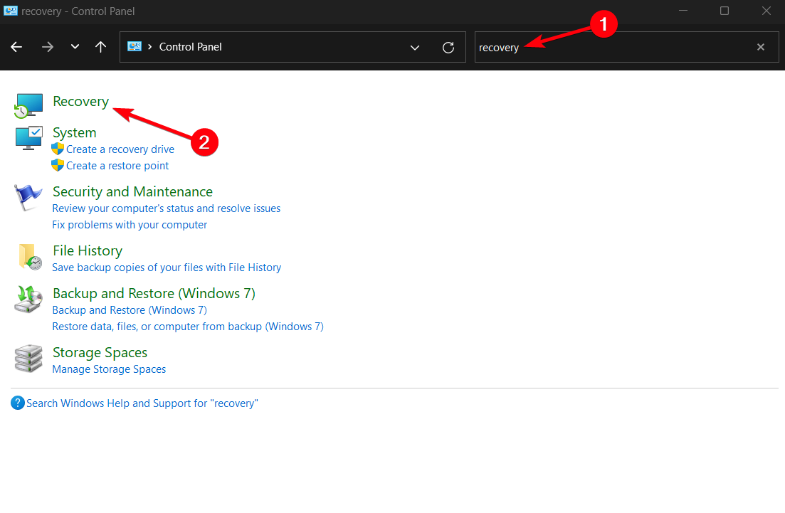This screenshot has height=513, width=785.
Task: Open the Backup and Restore (Windows 7) sublink
Action: (x=130, y=310)
